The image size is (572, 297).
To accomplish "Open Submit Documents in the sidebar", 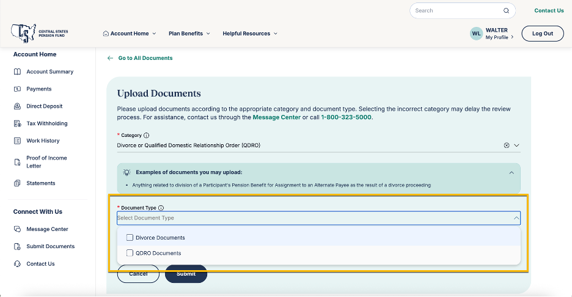I will 50,246.
